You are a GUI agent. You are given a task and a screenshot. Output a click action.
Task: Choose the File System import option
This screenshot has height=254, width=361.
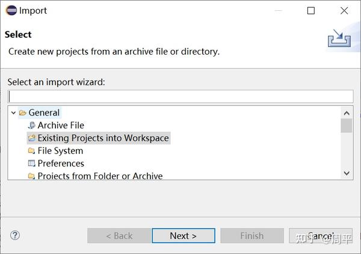pyautogui.click(x=60, y=150)
